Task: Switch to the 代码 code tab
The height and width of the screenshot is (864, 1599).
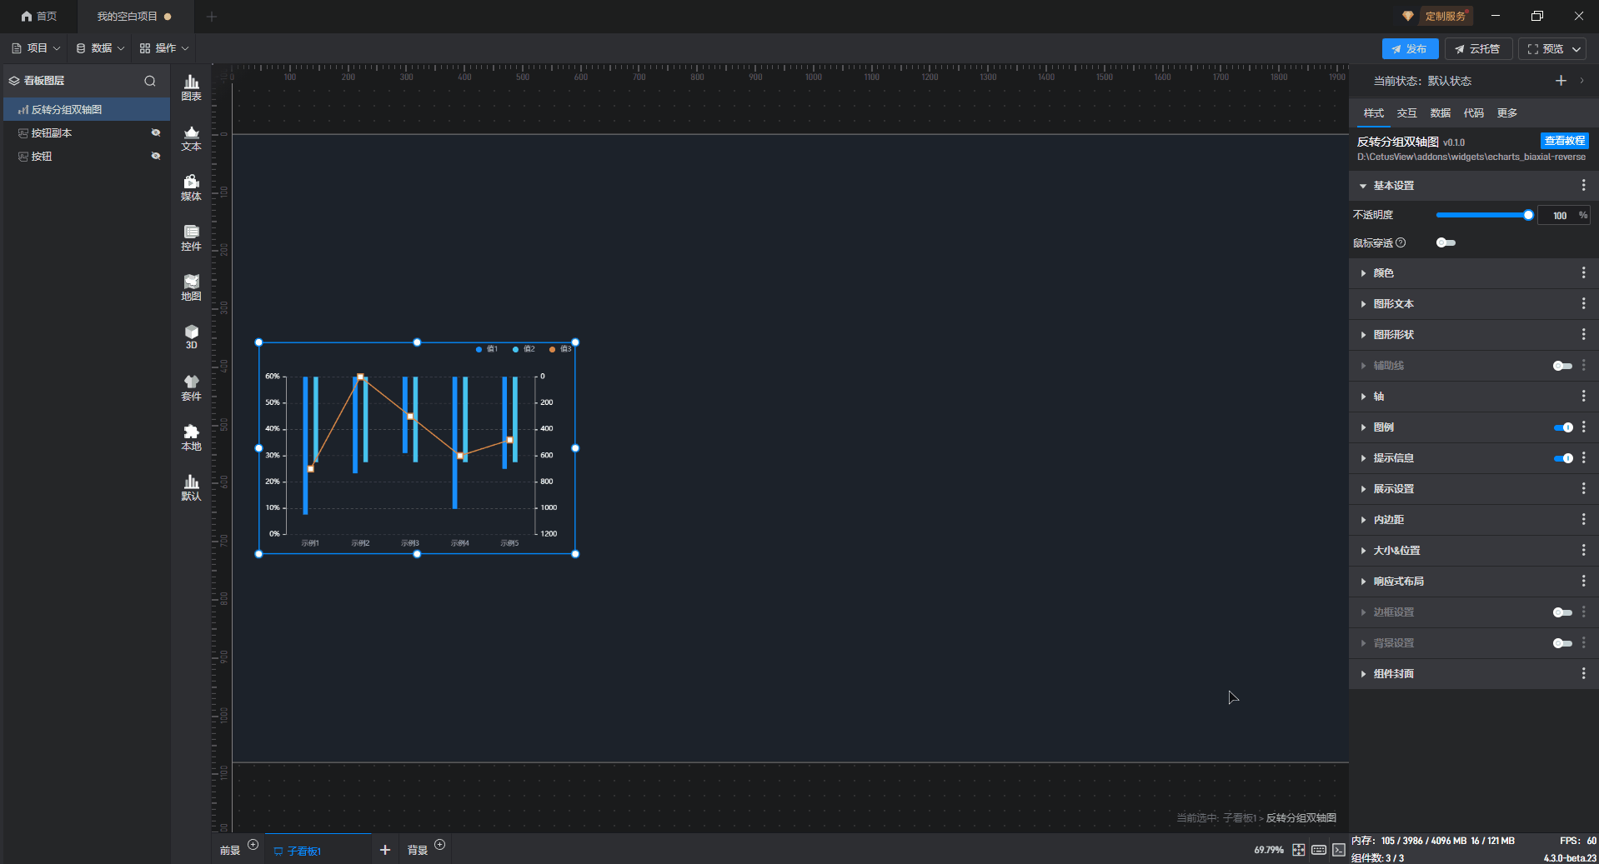Action: 1474,113
